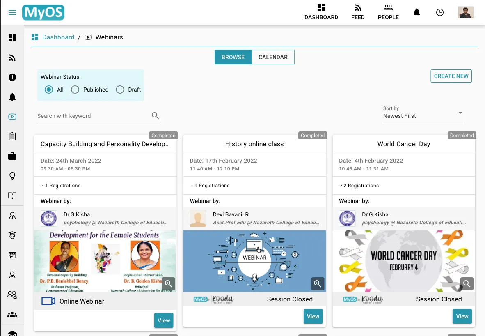Screen dimensions: 485x336
Task: Open the hamburger menu
Action: 12,12
